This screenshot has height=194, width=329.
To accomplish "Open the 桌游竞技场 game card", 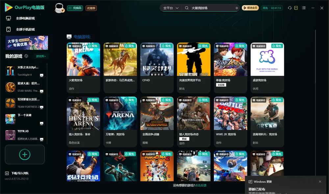I will (267, 68).
